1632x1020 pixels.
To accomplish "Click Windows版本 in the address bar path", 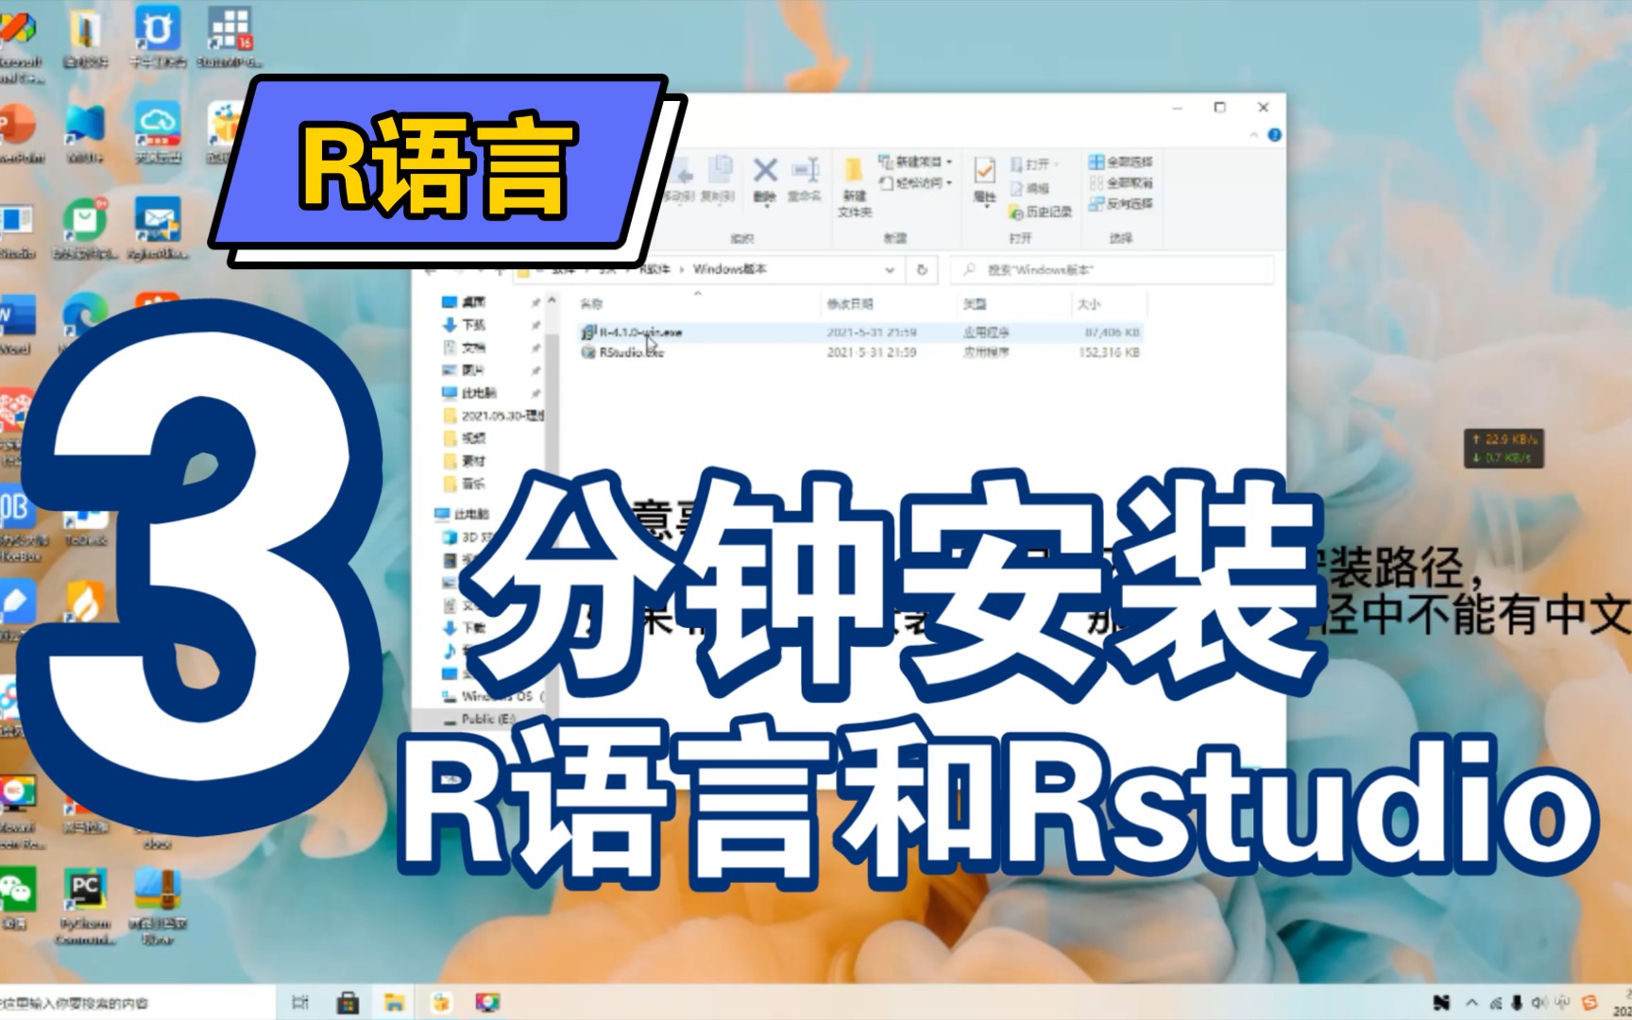I will (x=732, y=270).
